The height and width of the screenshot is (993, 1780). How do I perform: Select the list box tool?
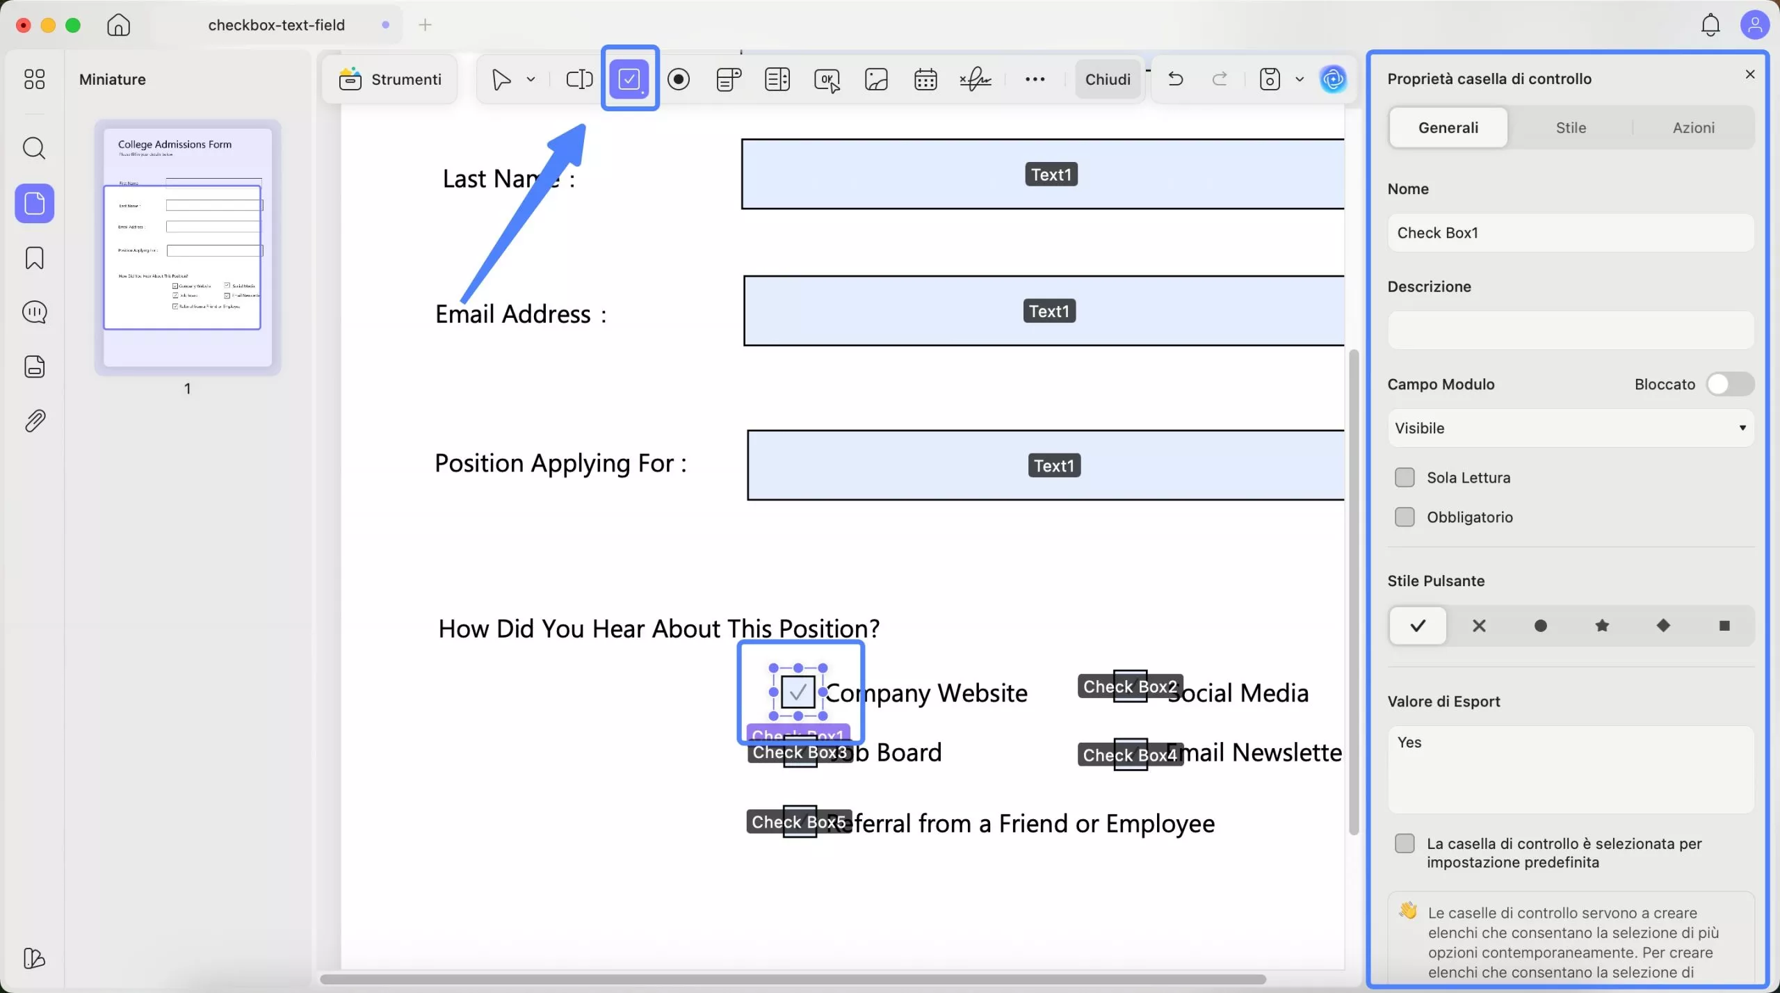[x=777, y=79]
